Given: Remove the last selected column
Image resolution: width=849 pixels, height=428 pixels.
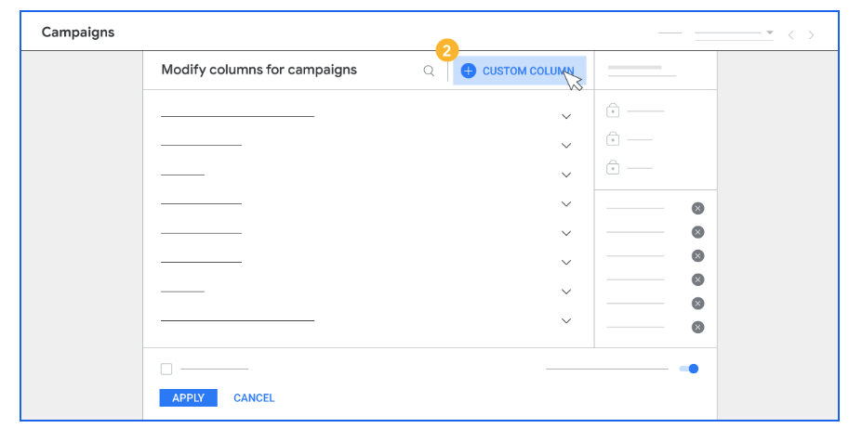Looking at the screenshot, I should pos(698,328).
